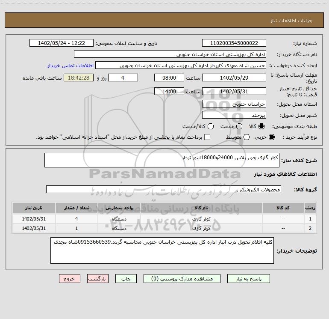Select row 2 کولر گازی item name
Viewport: 329px width, 319px height.
(x=201, y=228)
